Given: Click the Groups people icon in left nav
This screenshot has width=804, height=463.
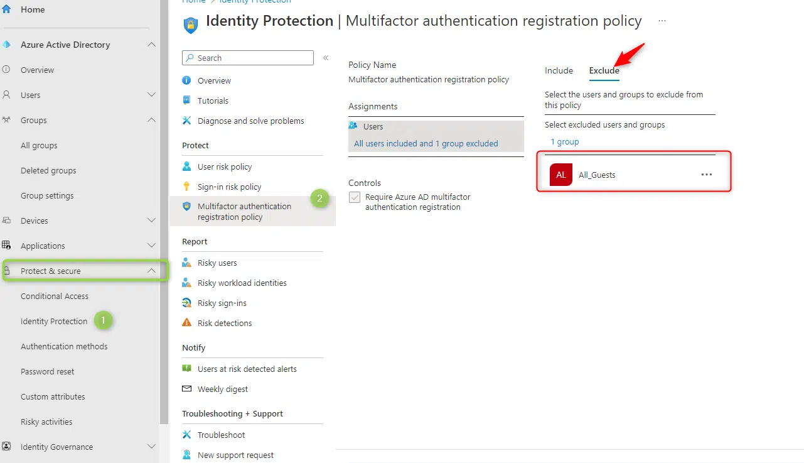Looking at the screenshot, I should (7, 120).
